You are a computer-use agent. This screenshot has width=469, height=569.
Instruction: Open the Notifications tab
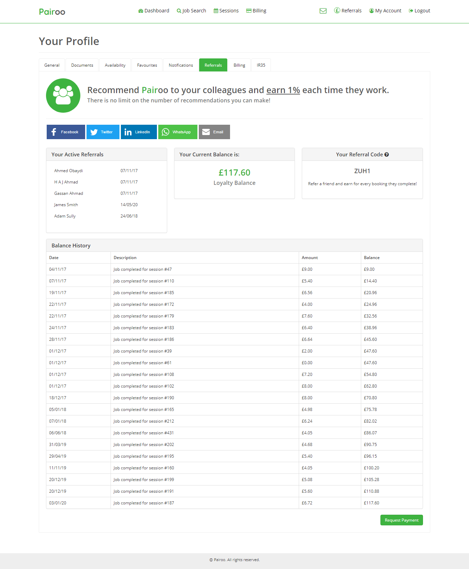(x=181, y=65)
